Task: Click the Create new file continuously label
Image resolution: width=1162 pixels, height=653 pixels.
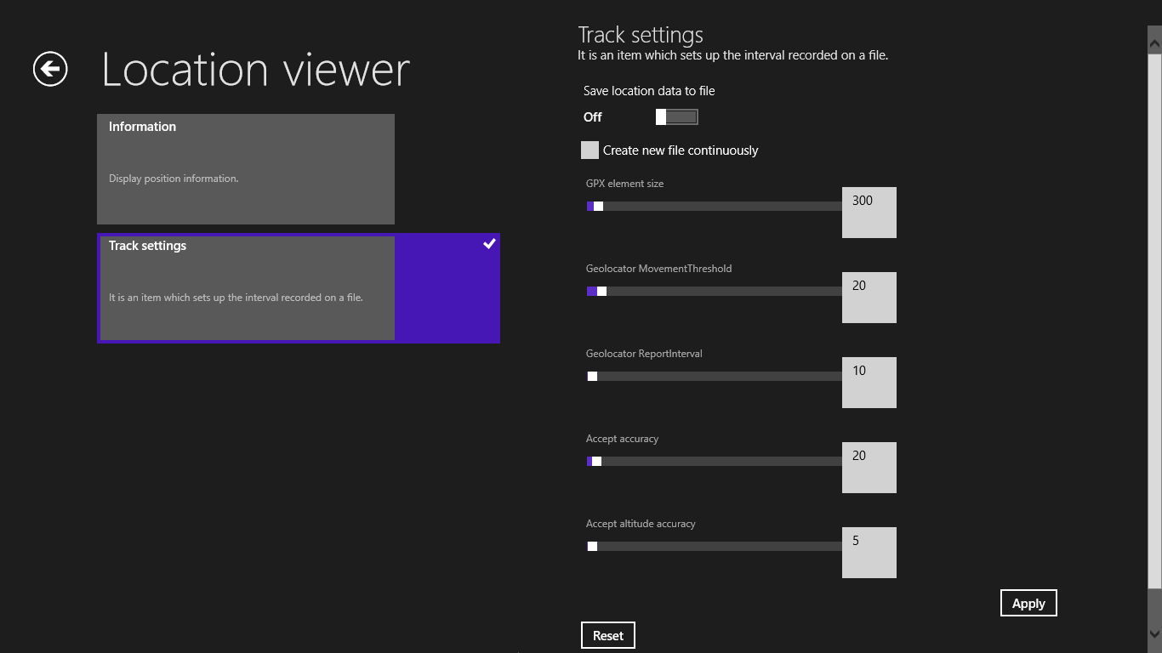Action: pyautogui.click(x=681, y=150)
